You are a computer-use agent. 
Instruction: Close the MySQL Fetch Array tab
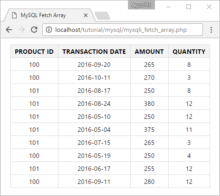(86, 15)
